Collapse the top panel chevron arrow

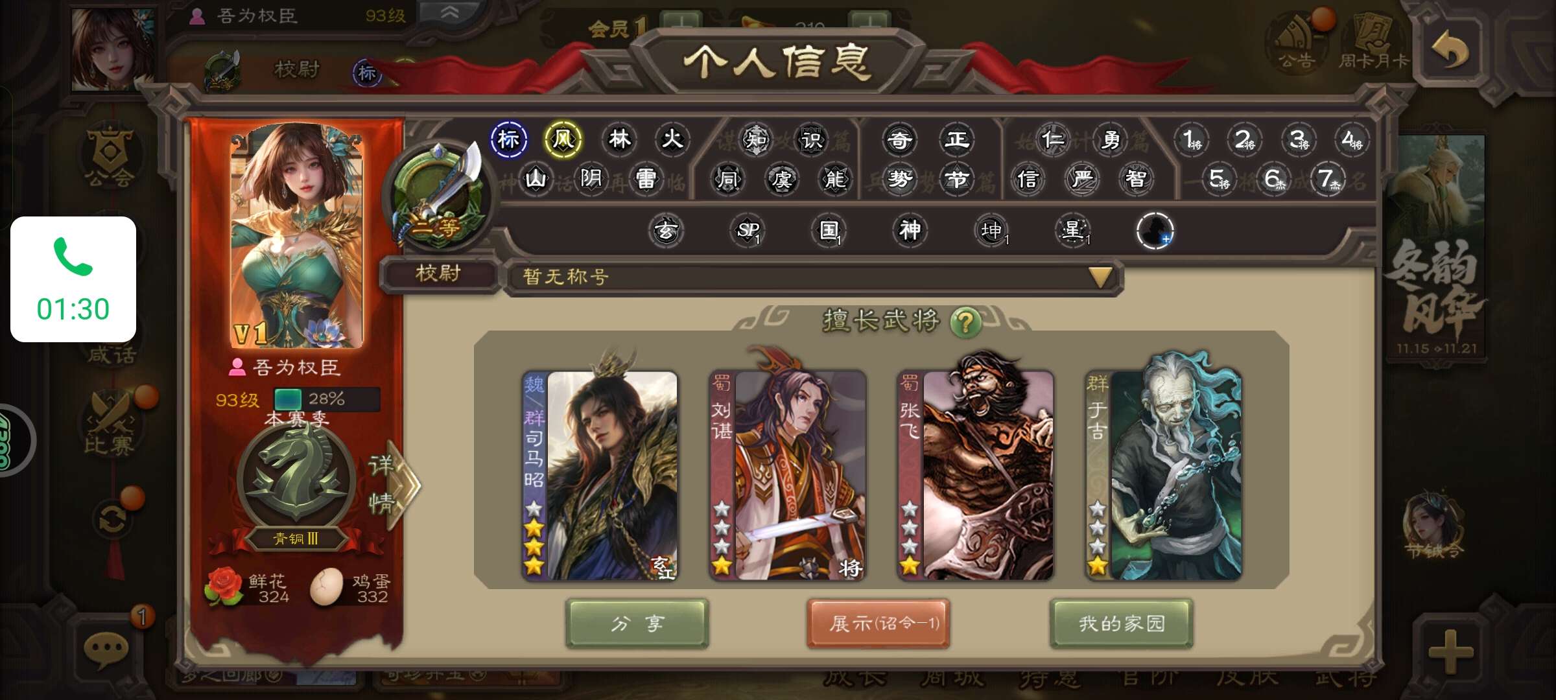[449, 12]
